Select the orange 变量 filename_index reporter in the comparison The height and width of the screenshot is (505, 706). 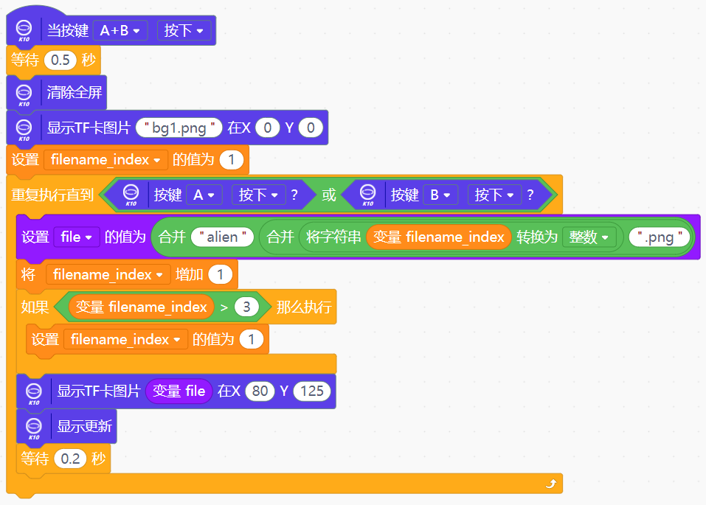coord(141,307)
